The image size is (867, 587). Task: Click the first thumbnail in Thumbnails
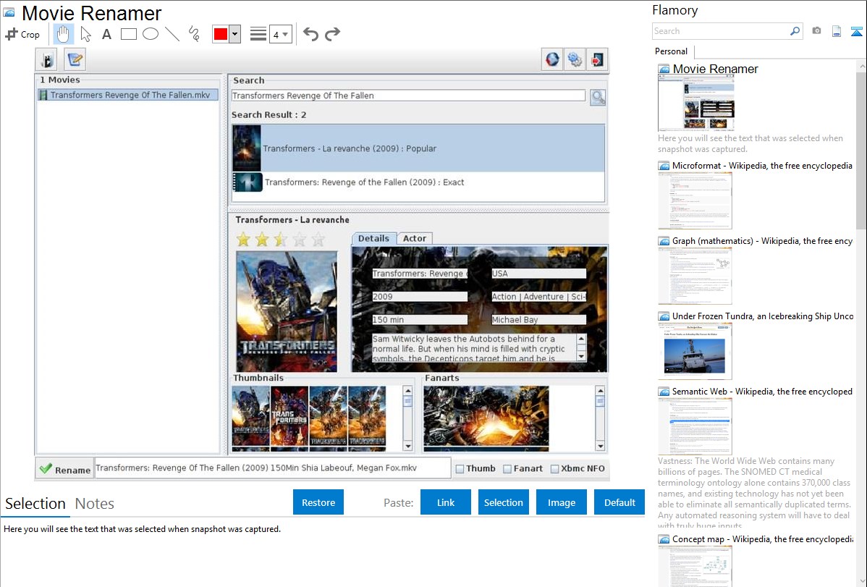251,416
